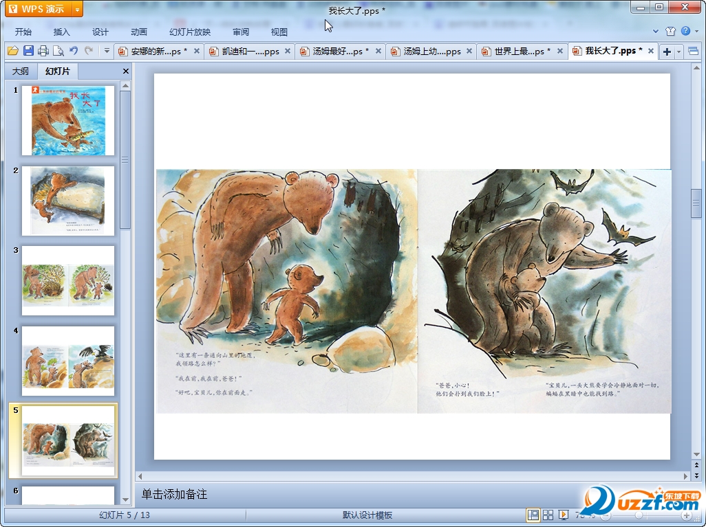
Task: Open the 插入 ribbon tab
Action: [x=61, y=32]
